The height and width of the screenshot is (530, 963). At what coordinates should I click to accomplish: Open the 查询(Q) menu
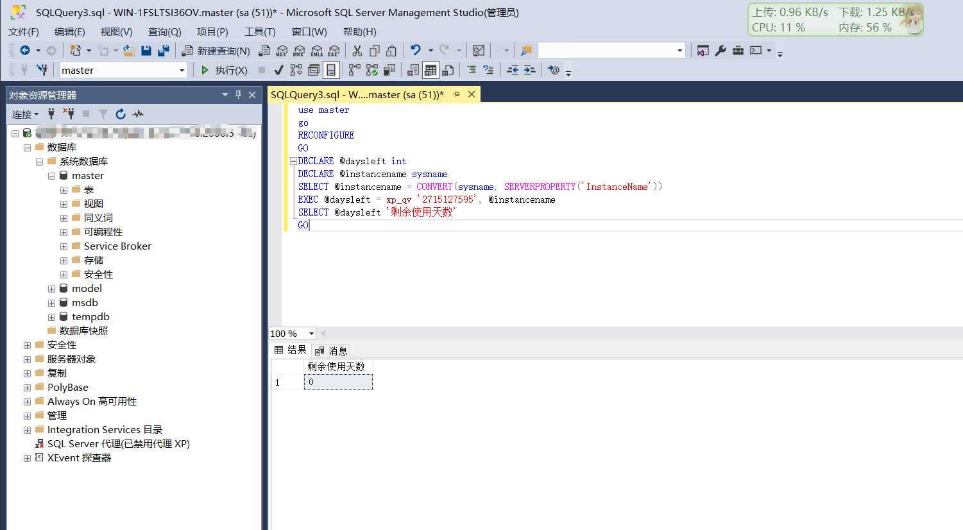[x=165, y=31]
